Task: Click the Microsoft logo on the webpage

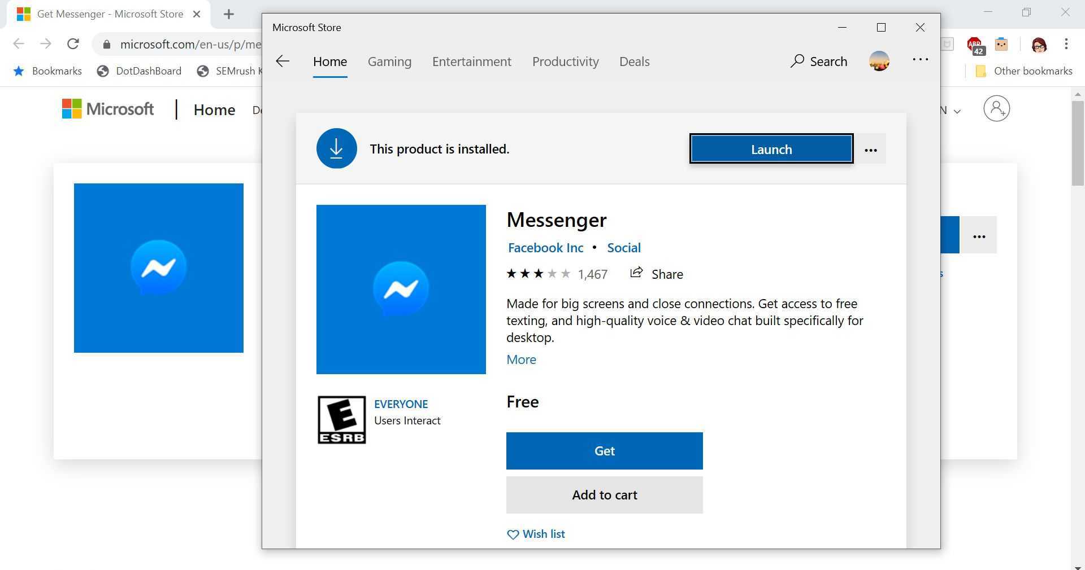Action: 108,109
